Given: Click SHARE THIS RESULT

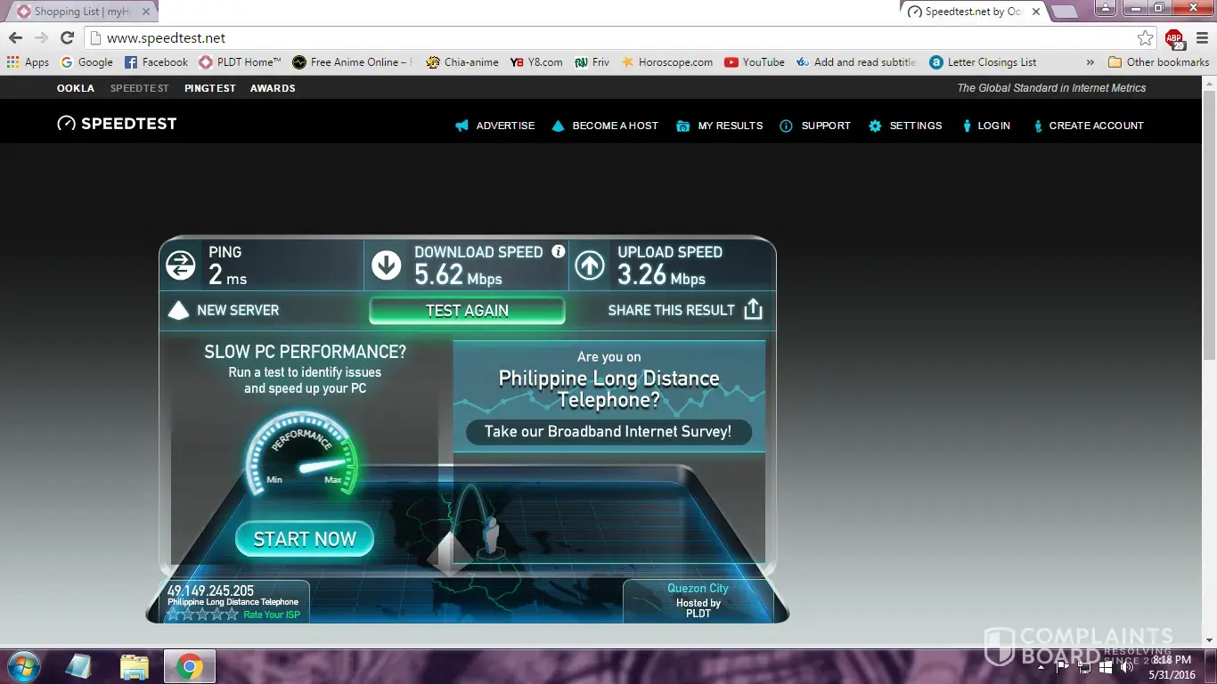Looking at the screenshot, I should coord(685,310).
